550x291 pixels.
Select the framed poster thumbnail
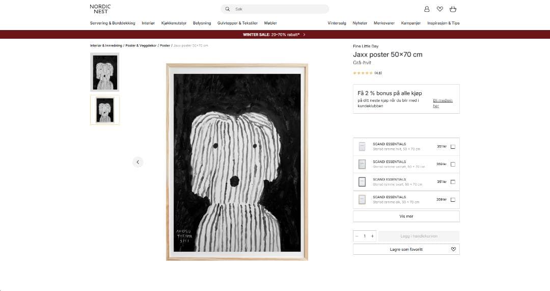pyautogui.click(x=104, y=110)
